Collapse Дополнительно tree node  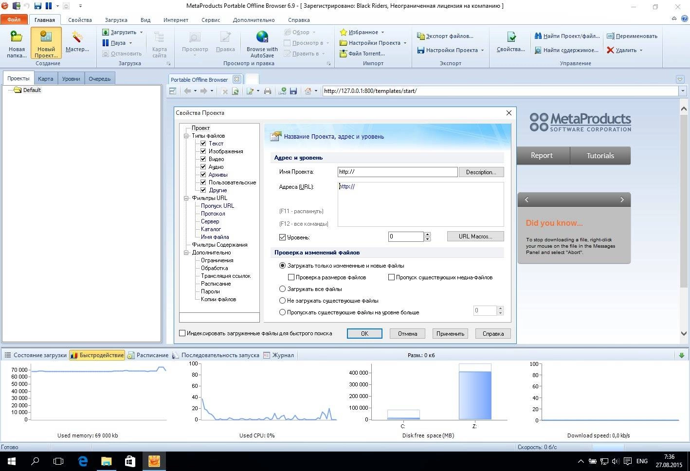click(186, 253)
